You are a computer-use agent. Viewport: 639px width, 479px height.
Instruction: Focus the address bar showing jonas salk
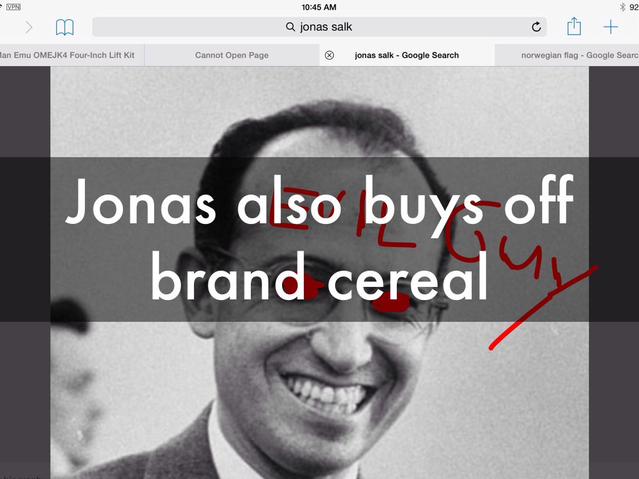point(319,27)
